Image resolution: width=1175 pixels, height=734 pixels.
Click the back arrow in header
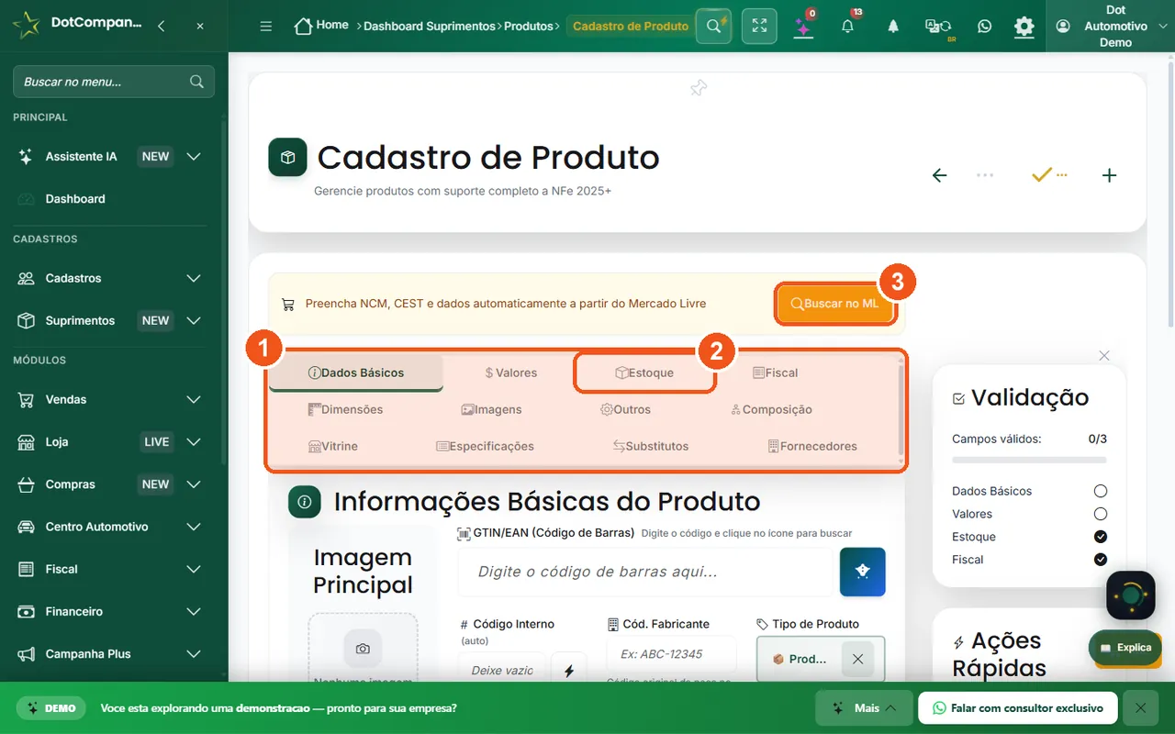(x=939, y=175)
